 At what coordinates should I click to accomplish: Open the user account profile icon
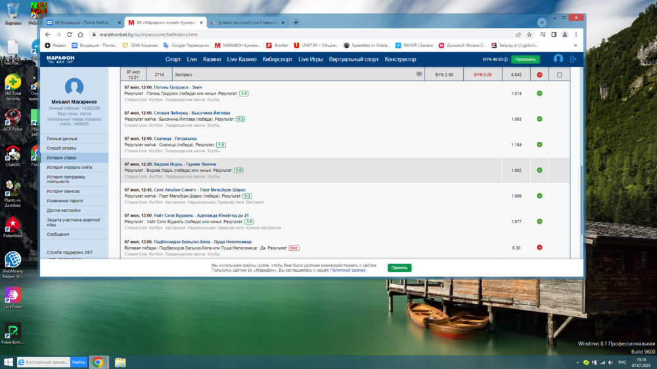(558, 59)
